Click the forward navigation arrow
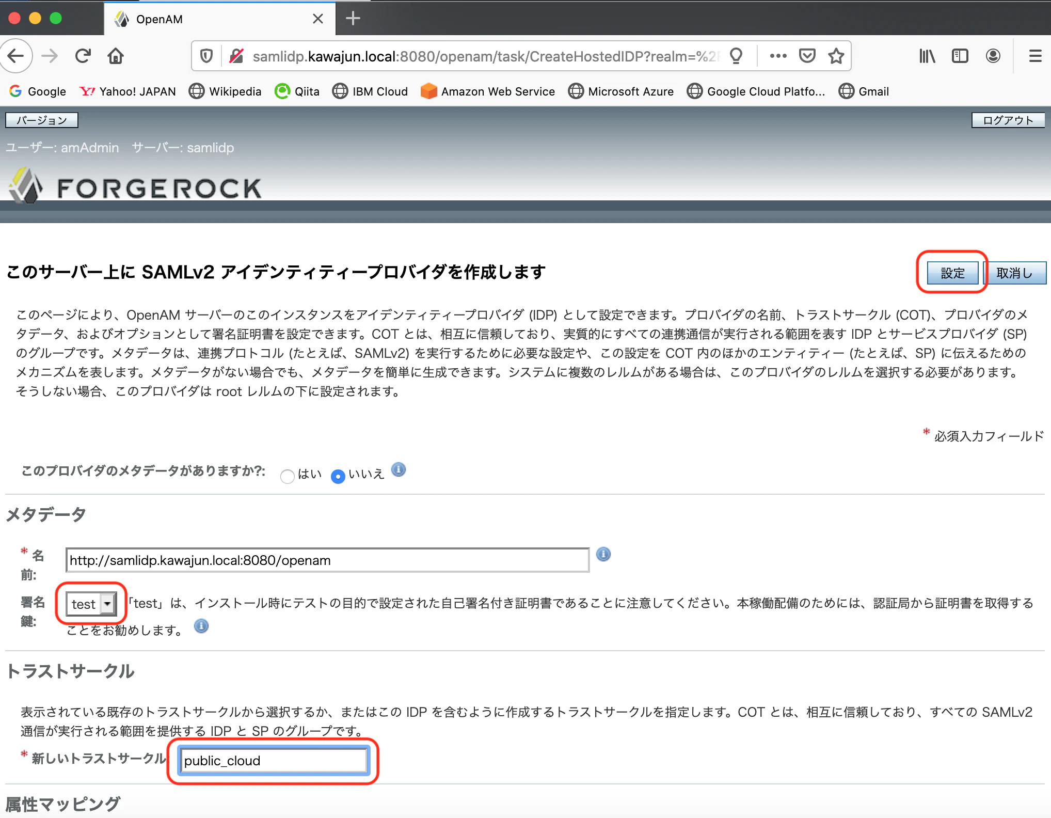1051x818 pixels. (50, 56)
